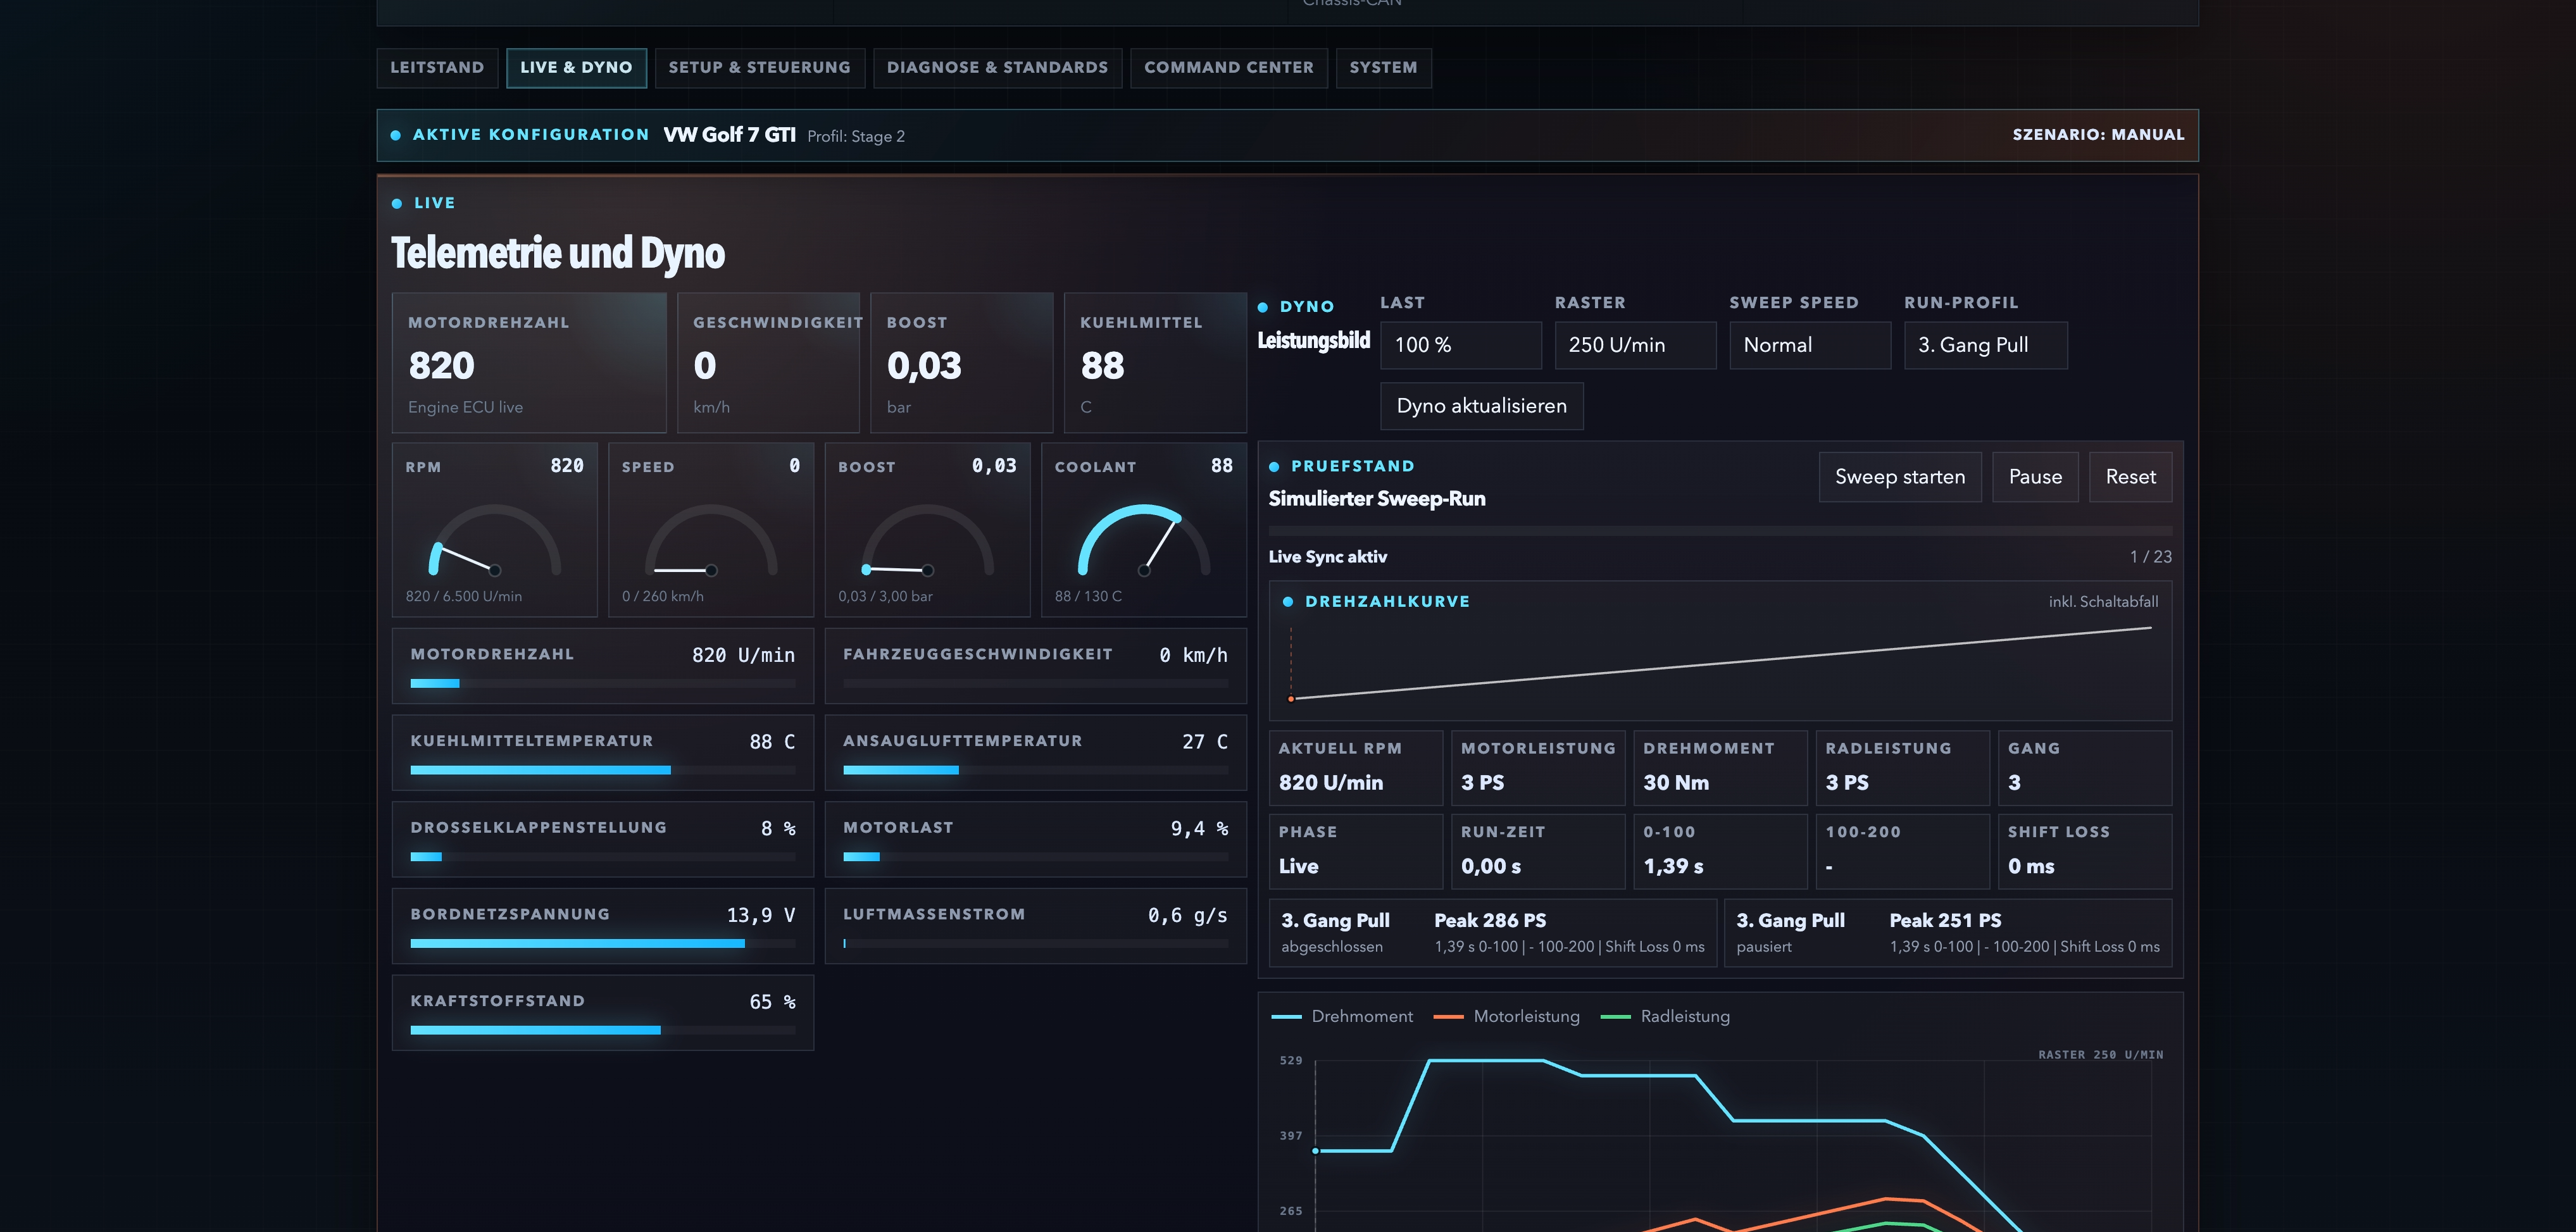Click the Dyno aktualisieren button
This screenshot has width=2576, height=1232.
click(1482, 406)
